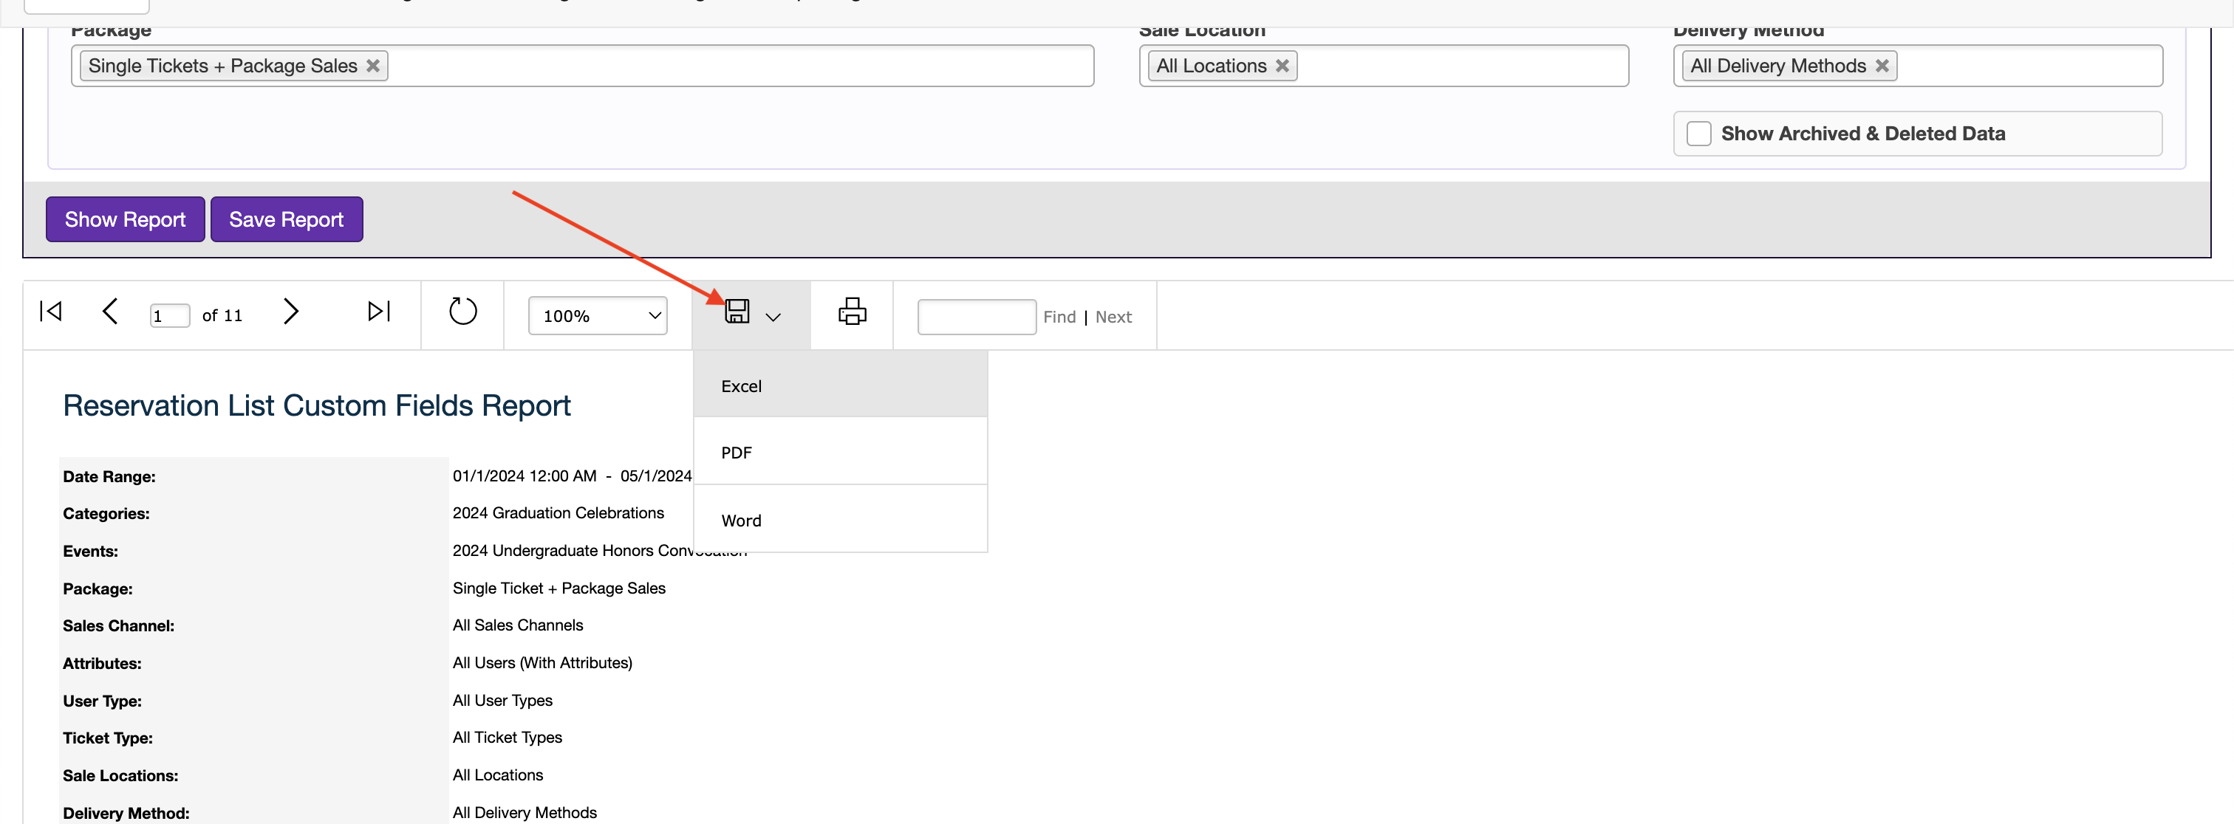Click the Find text search field
2234x824 pixels.
click(x=976, y=316)
